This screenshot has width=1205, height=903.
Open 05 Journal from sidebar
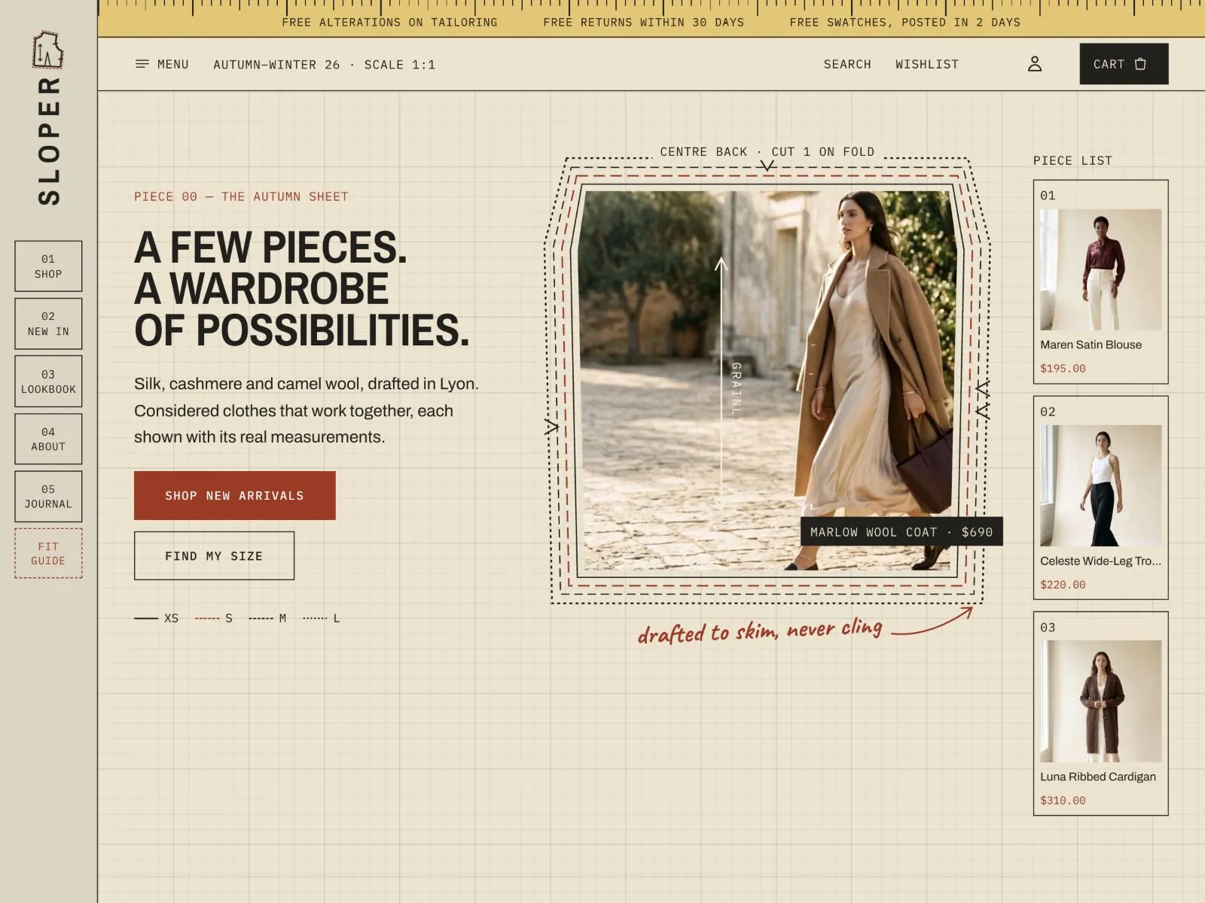click(48, 497)
